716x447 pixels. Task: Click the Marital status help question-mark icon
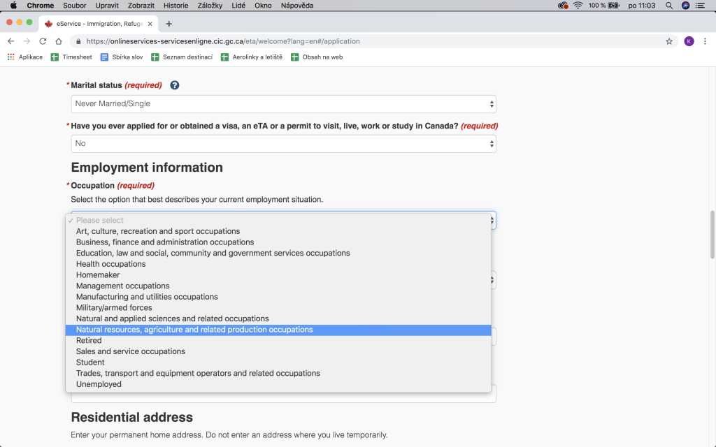[175, 85]
